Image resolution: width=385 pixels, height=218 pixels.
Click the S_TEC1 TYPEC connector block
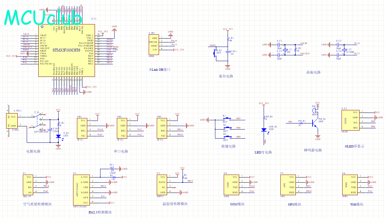(x=12, y=121)
